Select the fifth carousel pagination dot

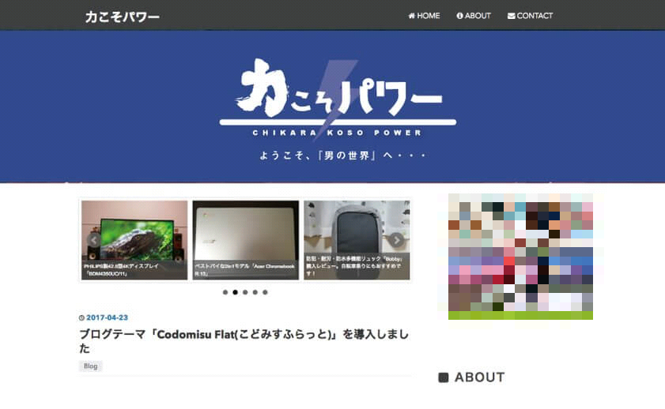pos(265,292)
